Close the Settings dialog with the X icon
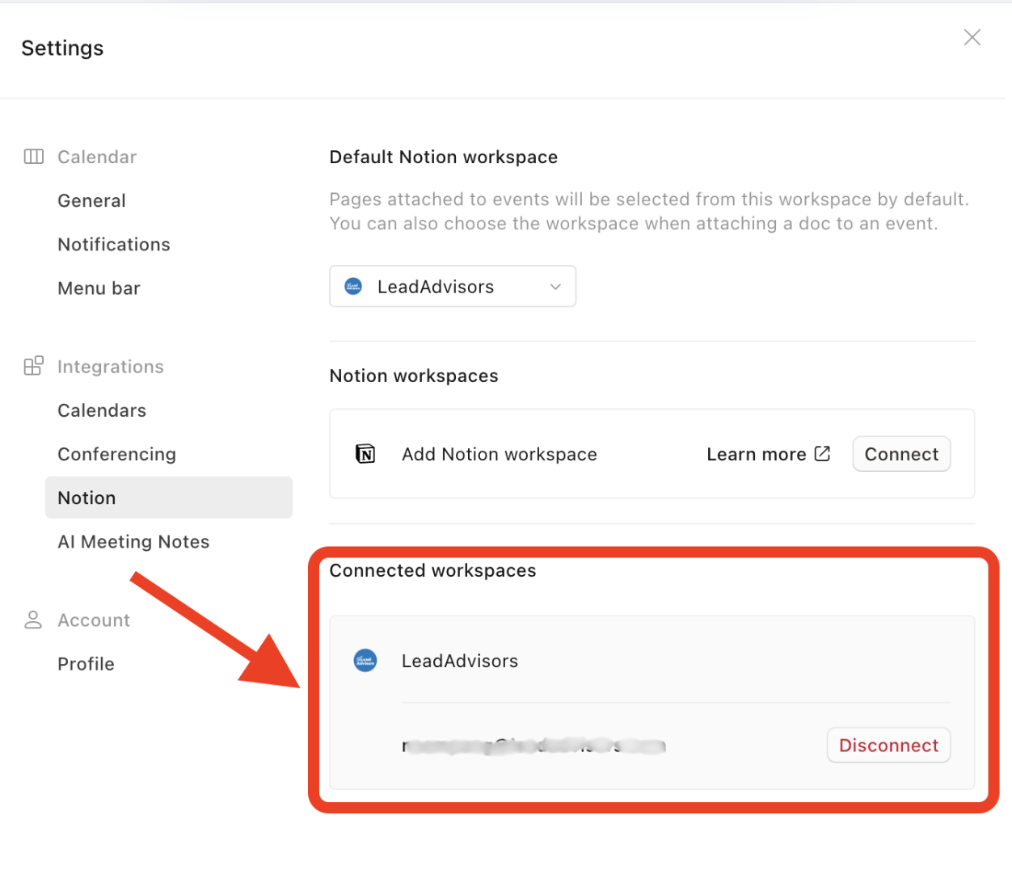Screen dimensions: 1012x895 pos(972,37)
